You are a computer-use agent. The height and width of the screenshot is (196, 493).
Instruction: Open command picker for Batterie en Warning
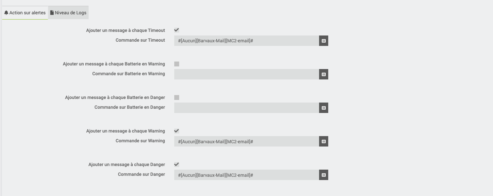click(324, 74)
